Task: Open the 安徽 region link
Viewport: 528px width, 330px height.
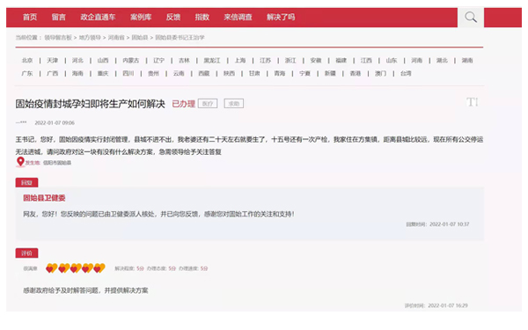Action: click(316, 60)
